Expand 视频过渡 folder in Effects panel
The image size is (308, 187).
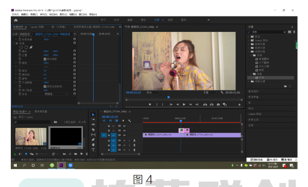click(249, 81)
